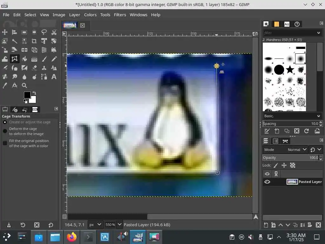The height and width of the screenshot is (244, 325).
Task: Pick the large solid round brush
Action: point(279,70)
